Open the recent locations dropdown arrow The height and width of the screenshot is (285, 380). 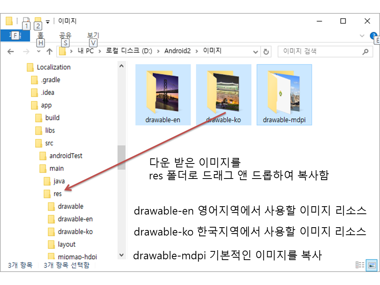[x=38, y=51]
